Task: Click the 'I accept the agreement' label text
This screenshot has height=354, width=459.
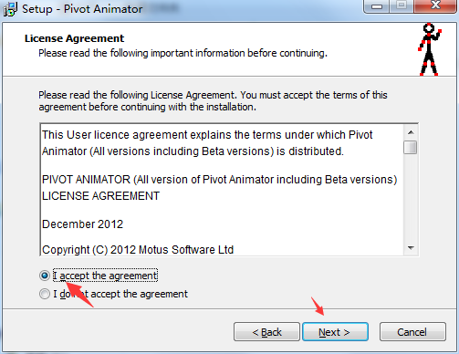Action: 105,276
